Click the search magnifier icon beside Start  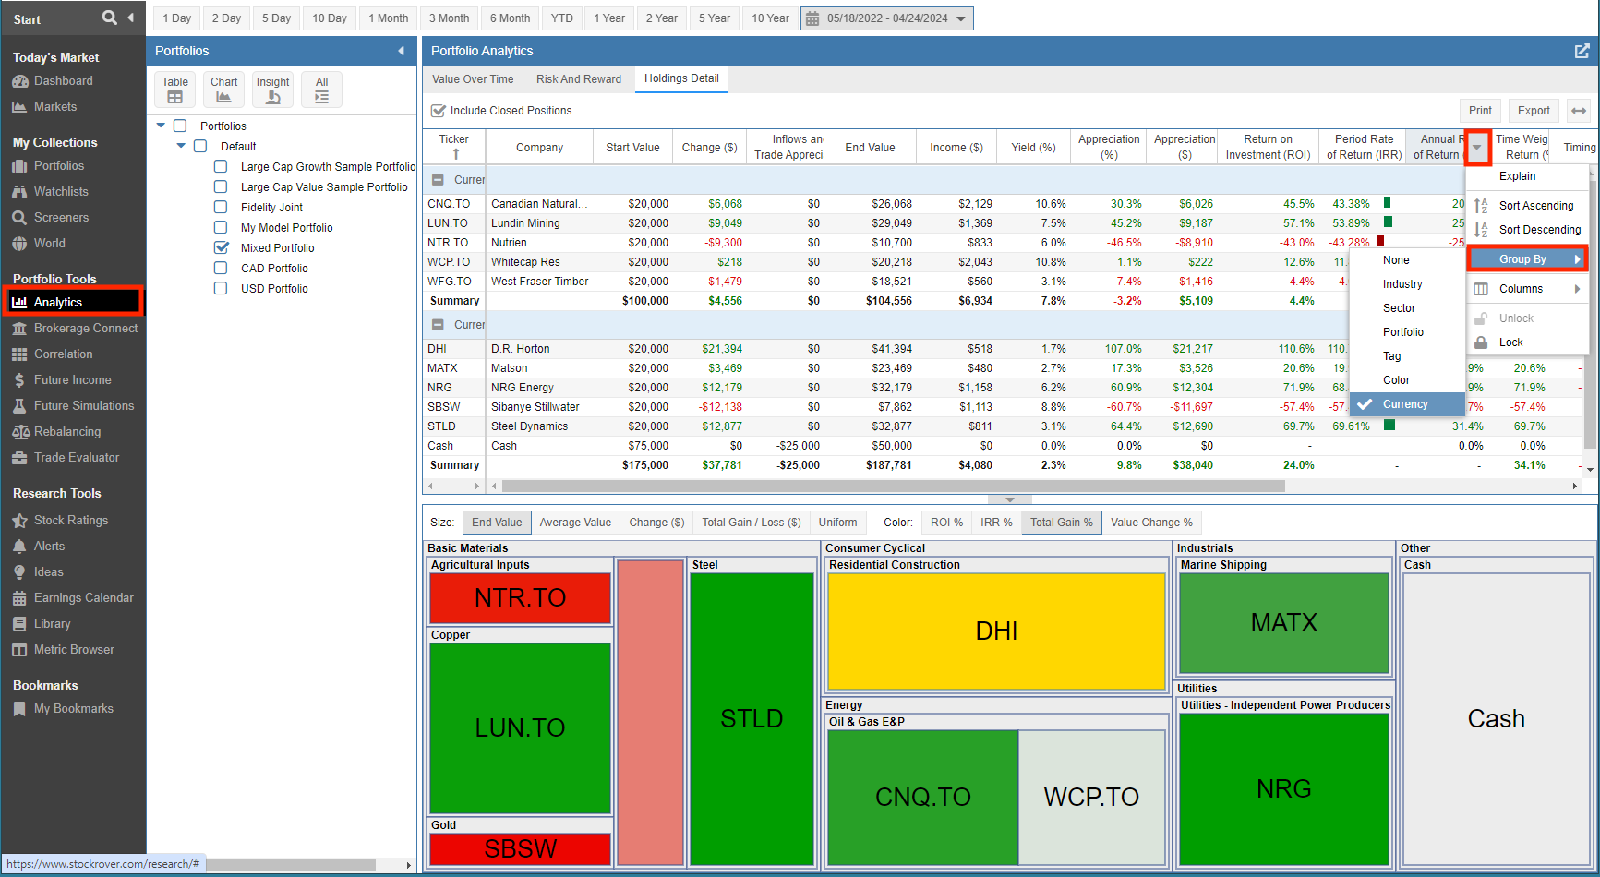pyautogui.click(x=109, y=18)
